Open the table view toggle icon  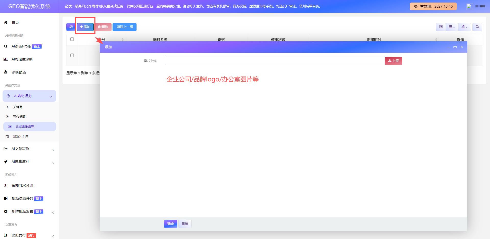tap(441, 27)
